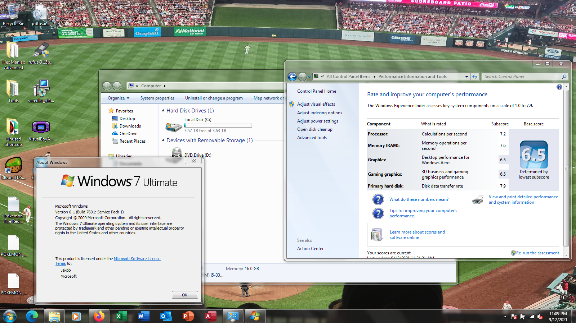Click the Search Control Panel field
Screen dimensions: 576x323
tap(522, 77)
